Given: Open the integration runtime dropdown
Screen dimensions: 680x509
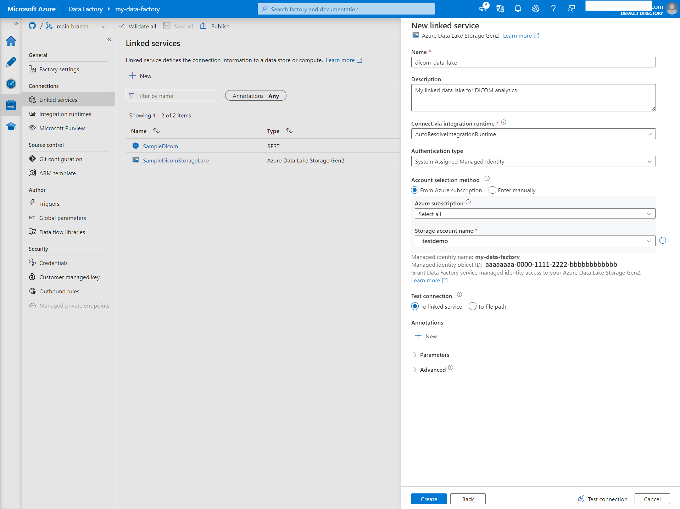Looking at the screenshot, I should 533,134.
